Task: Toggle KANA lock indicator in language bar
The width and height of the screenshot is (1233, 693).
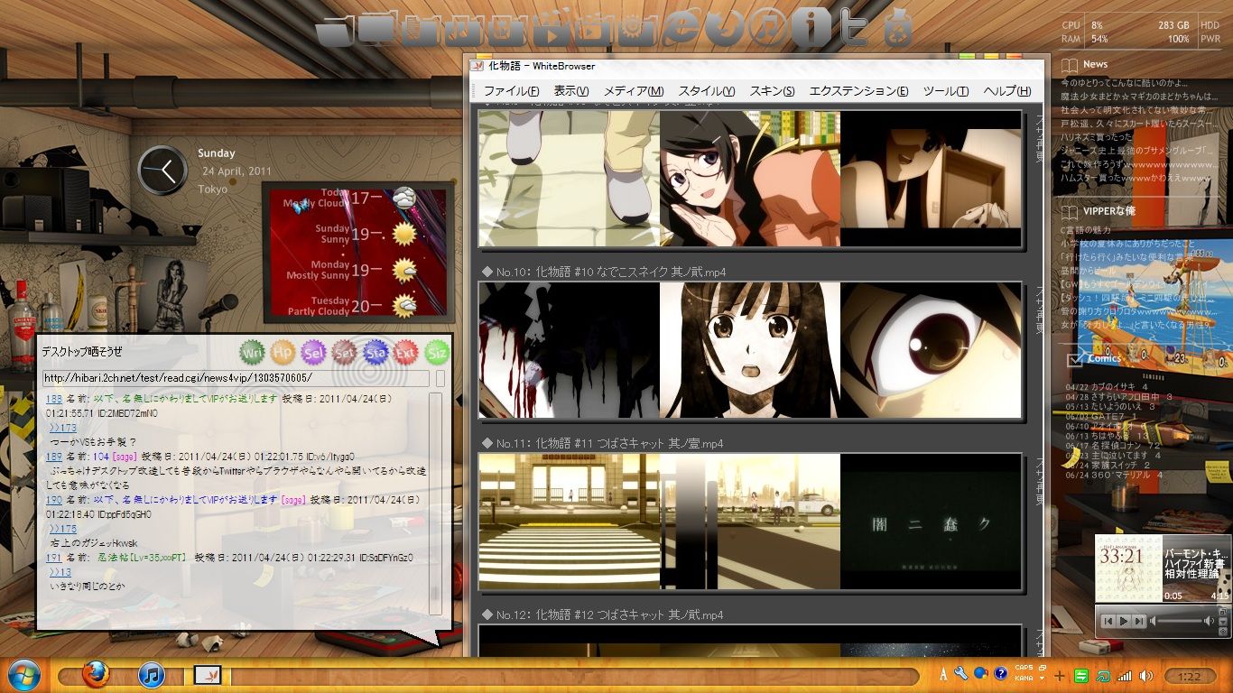Action: pyautogui.click(x=1024, y=679)
